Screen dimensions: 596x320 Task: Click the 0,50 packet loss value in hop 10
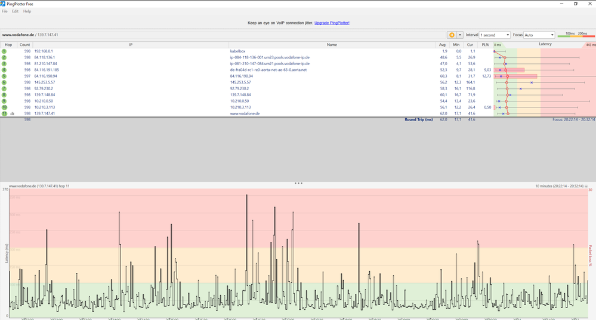tap(487, 107)
